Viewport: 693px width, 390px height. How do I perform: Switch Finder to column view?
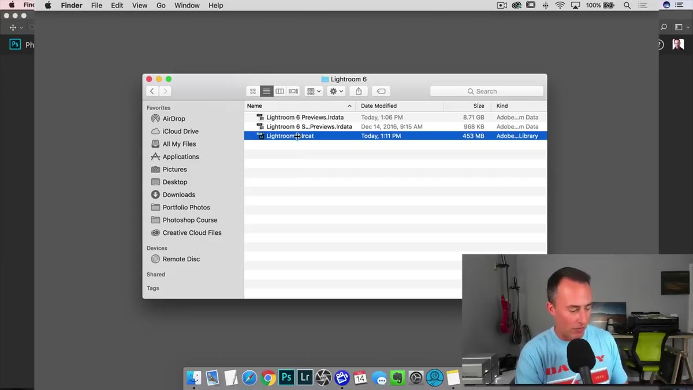point(280,91)
